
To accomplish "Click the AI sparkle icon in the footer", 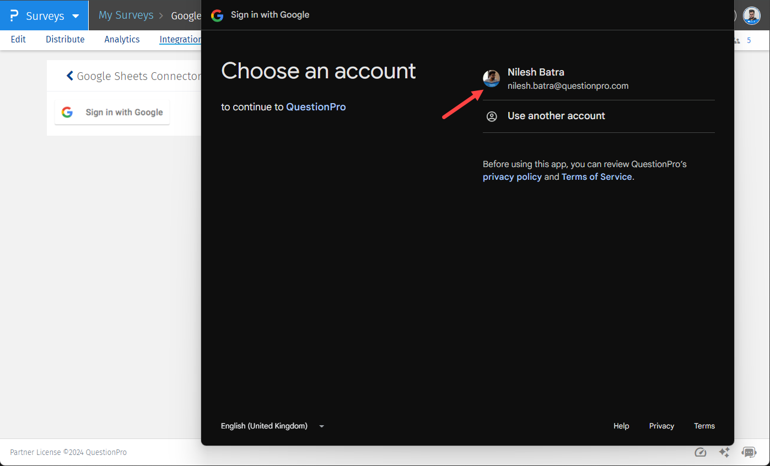I will point(724,452).
